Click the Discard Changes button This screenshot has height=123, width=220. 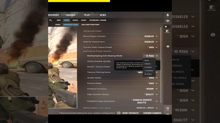pyautogui.click(x=152, y=113)
